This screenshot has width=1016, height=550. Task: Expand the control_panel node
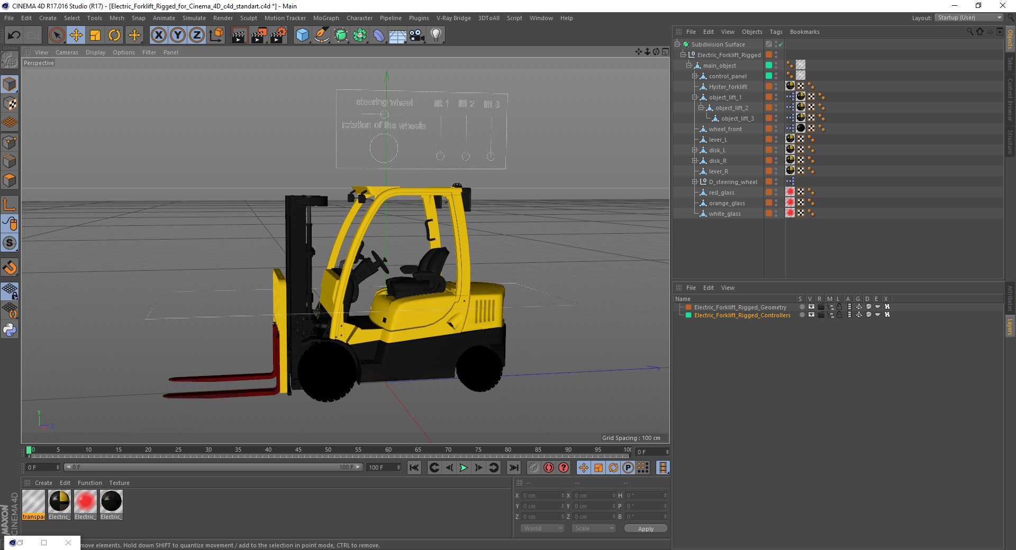tap(695, 76)
